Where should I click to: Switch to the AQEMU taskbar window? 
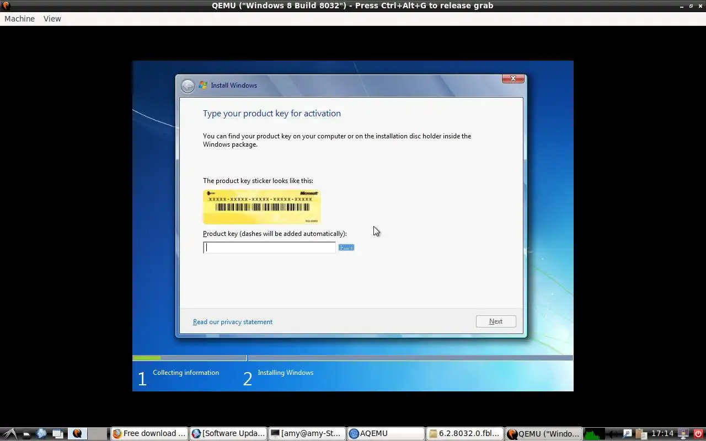click(x=386, y=433)
